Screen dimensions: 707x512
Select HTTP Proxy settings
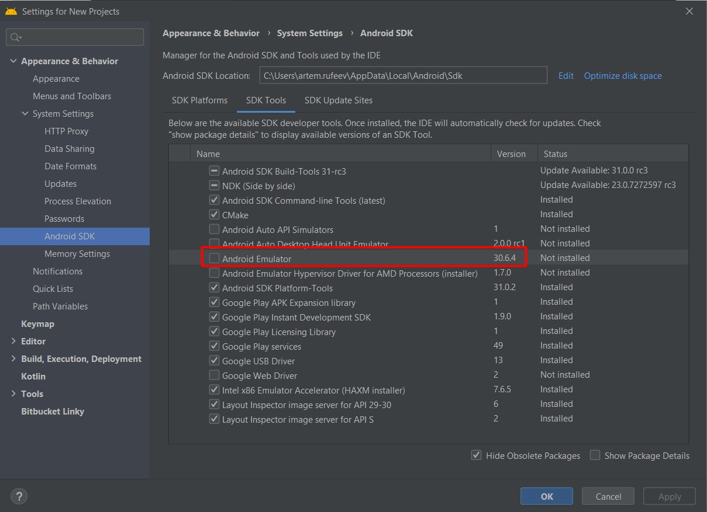tap(66, 131)
